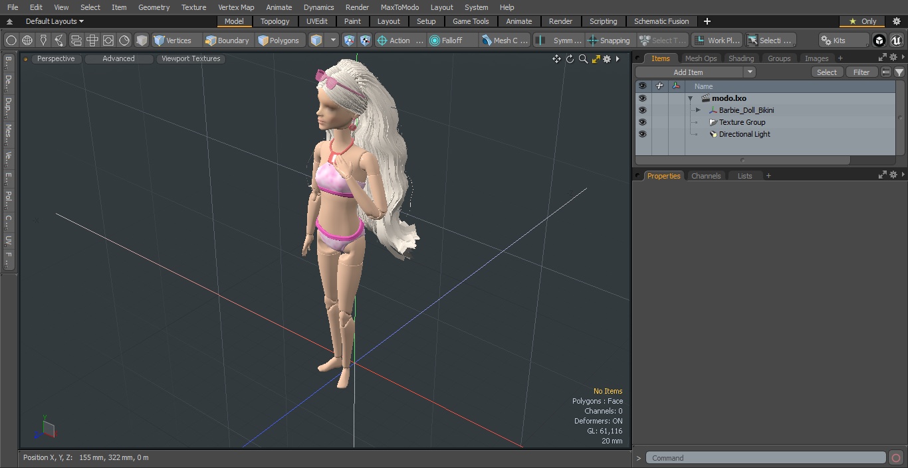Switch to the UVEdit layout tab
This screenshot has width=908, height=468.
(317, 21)
